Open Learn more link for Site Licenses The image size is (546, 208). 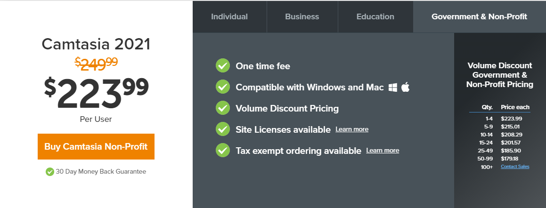tap(352, 129)
